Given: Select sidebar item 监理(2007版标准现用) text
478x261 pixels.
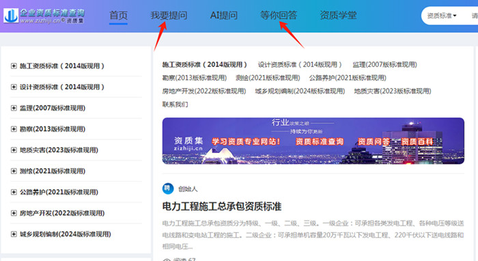Looking at the screenshot, I should coord(53,108).
